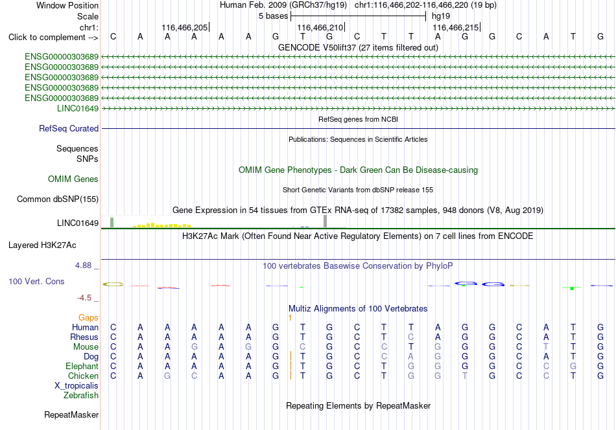Click the 100 Vert. Cons label
The height and width of the screenshot is (430, 616).
pyautogui.click(x=36, y=281)
